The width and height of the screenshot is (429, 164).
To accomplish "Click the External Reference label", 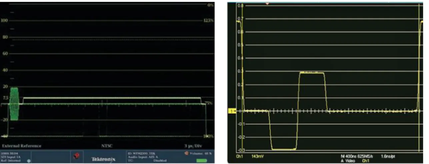I will [x=22, y=146].
